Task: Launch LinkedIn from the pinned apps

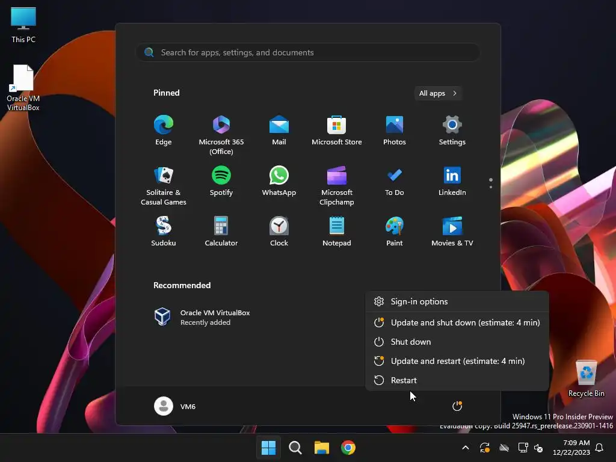Action: (452, 181)
